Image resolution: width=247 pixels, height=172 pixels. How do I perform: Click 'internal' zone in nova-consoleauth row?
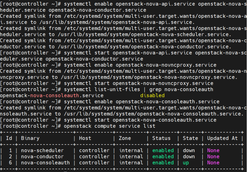131,162
